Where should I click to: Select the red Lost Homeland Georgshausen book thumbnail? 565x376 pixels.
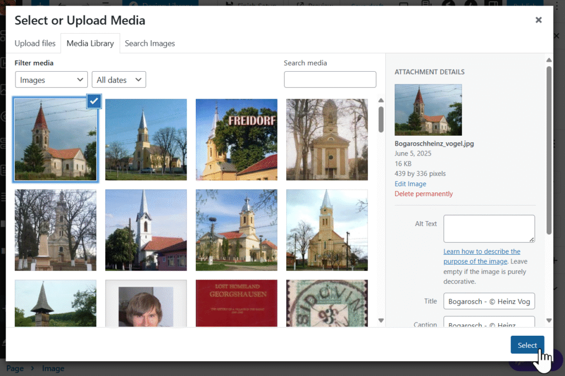[236, 303]
